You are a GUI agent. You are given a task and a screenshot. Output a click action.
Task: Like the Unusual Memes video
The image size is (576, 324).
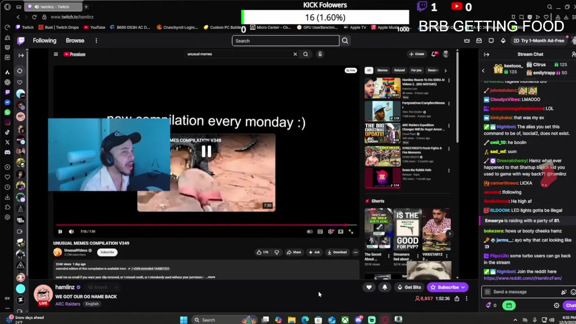click(262, 252)
